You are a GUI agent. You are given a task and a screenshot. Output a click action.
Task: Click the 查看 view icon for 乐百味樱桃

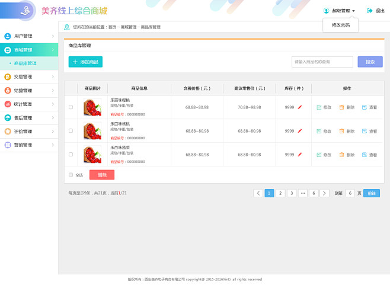click(x=365, y=107)
